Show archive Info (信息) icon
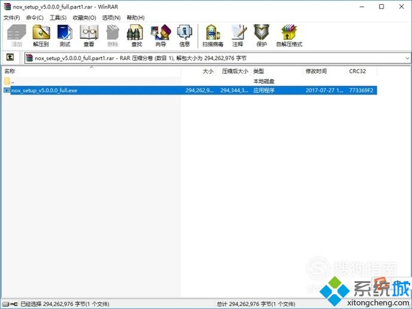This screenshot has height=309, width=412. tap(184, 36)
